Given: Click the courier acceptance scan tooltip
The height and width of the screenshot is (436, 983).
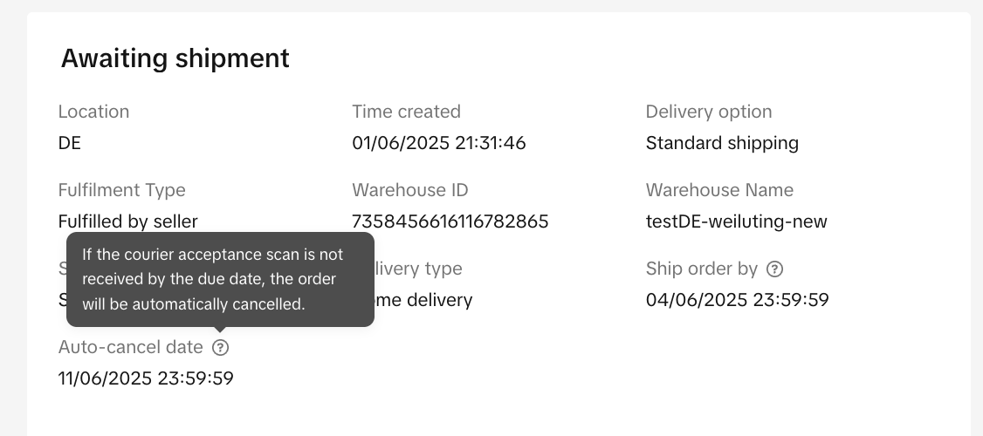Looking at the screenshot, I should 220,279.
